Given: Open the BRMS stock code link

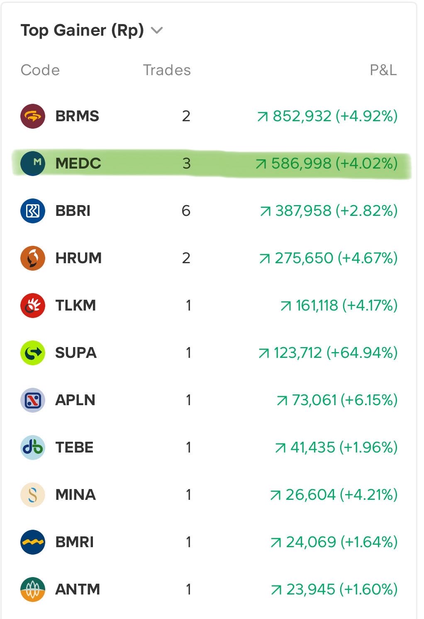Looking at the screenshot, I should click(77, 116).
